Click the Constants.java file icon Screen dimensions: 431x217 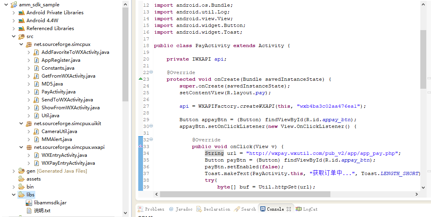tap(36, 68)
